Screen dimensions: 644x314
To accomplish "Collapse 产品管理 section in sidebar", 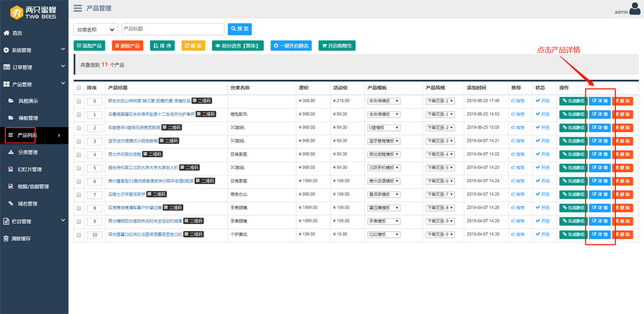I will pos(34,84).
